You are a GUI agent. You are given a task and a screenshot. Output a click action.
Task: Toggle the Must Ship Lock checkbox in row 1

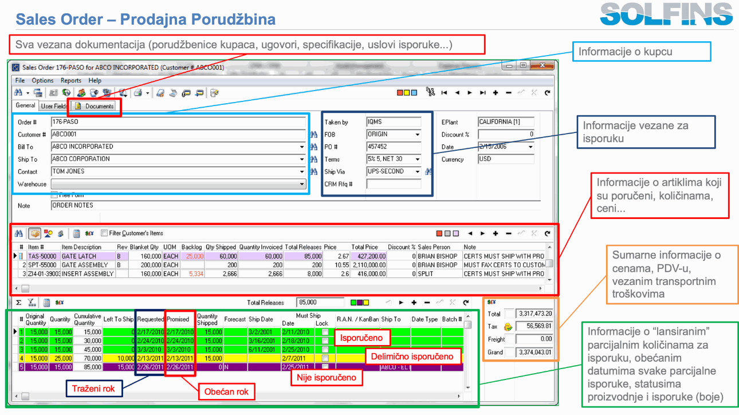tap(325, 332)
